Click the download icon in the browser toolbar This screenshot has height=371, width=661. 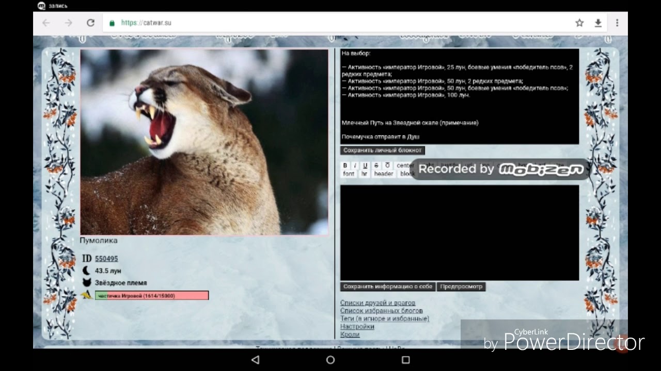tap(598, 23)
